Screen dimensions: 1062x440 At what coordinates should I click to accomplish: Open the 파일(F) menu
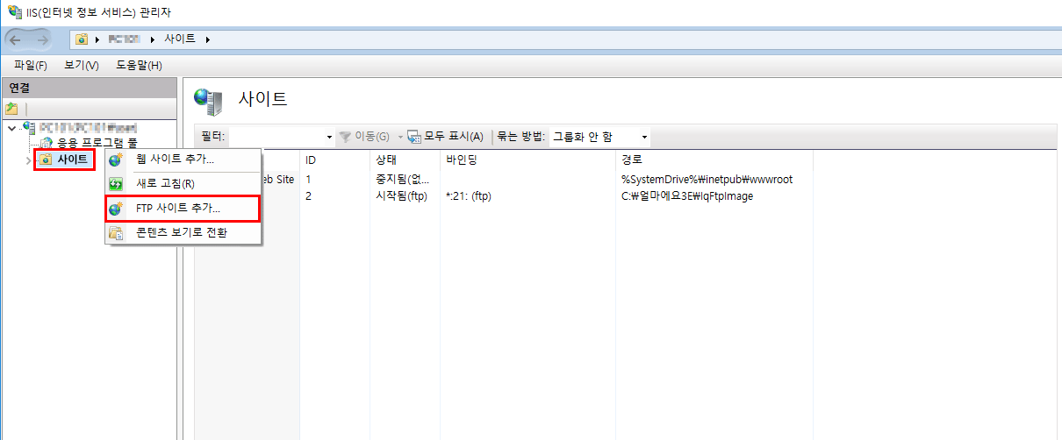pos(30,66)
